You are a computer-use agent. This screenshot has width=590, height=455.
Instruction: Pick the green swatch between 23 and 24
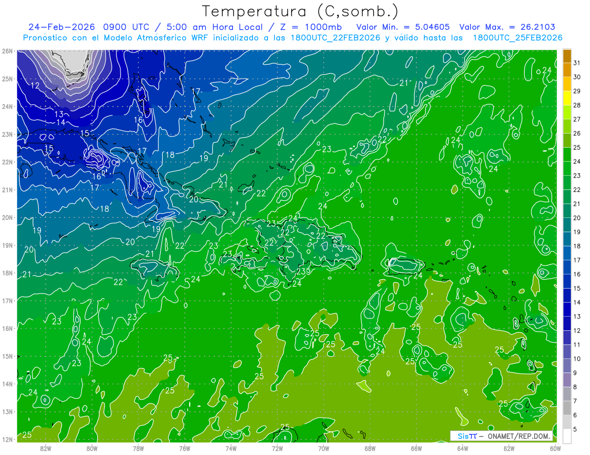point(567,168)
